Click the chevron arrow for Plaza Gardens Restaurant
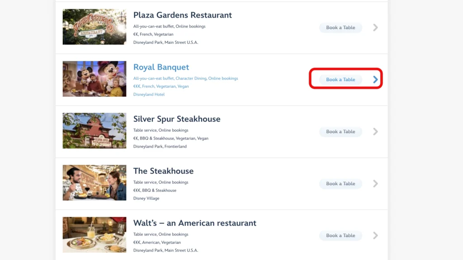 375,28
